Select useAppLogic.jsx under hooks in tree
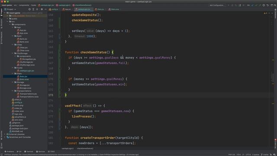This screenshot has width=277, height=156. [26, 71]
